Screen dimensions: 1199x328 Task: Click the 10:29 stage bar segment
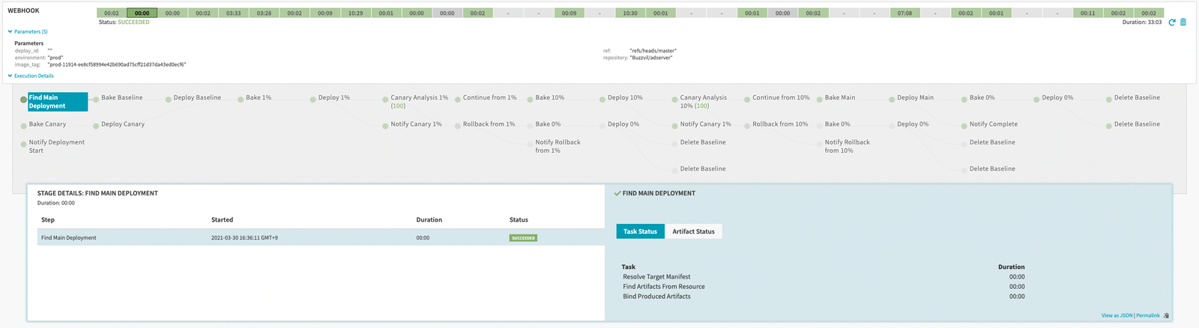point(356,13)
